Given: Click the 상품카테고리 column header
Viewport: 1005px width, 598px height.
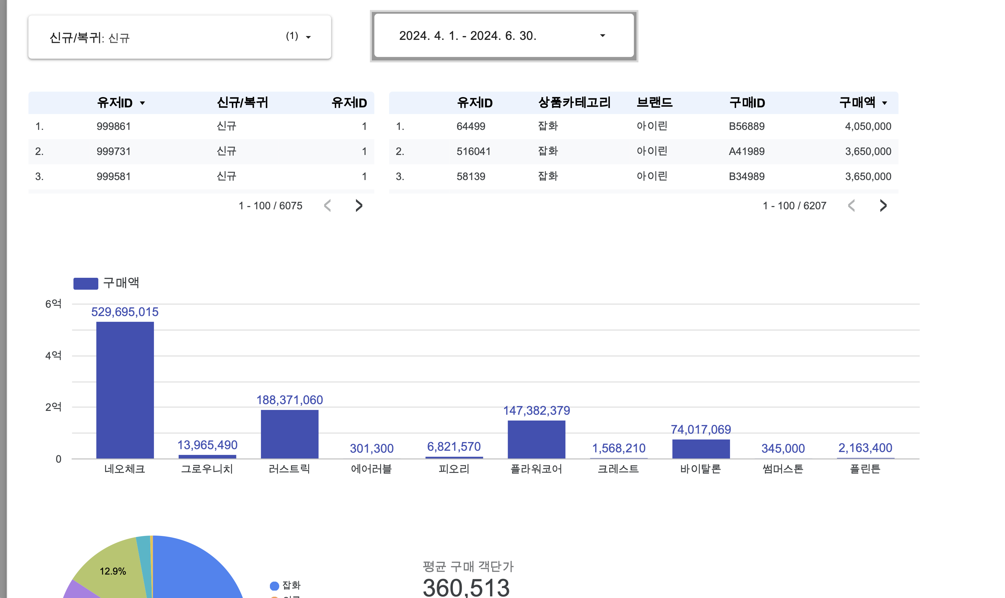Looking at the screenshot, I should [x=574, y=103].
